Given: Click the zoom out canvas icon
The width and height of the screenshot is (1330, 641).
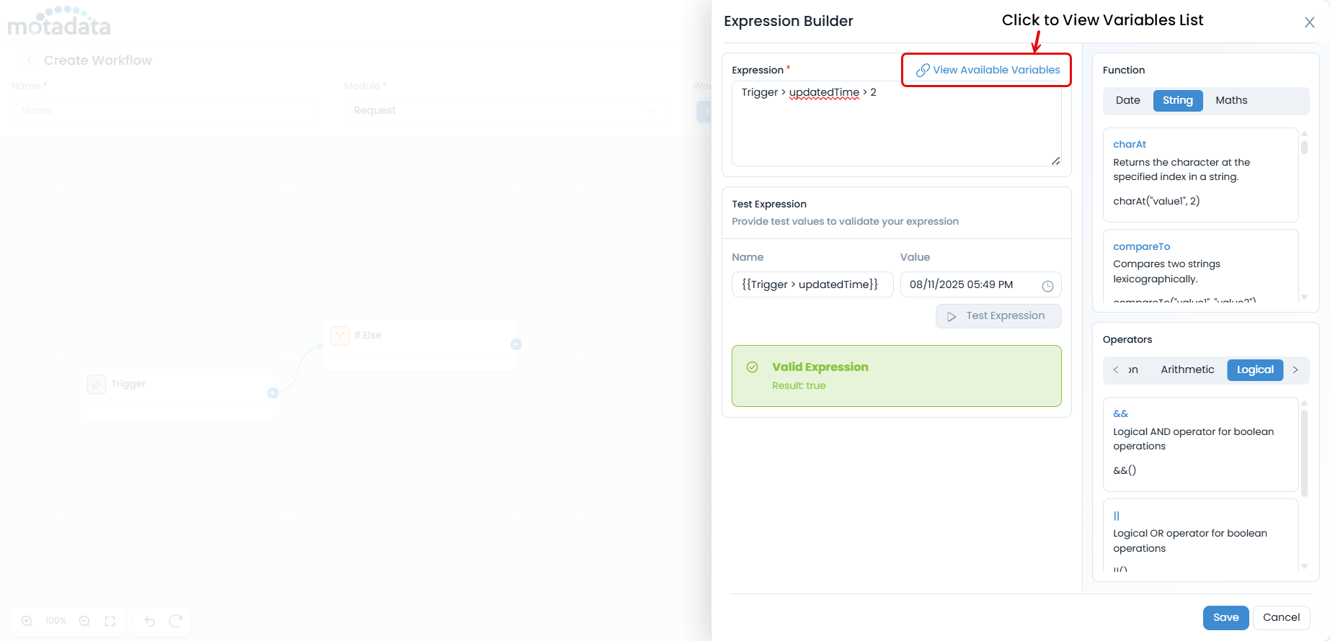Looking at the screenshot, I should (x=85, y=621).
